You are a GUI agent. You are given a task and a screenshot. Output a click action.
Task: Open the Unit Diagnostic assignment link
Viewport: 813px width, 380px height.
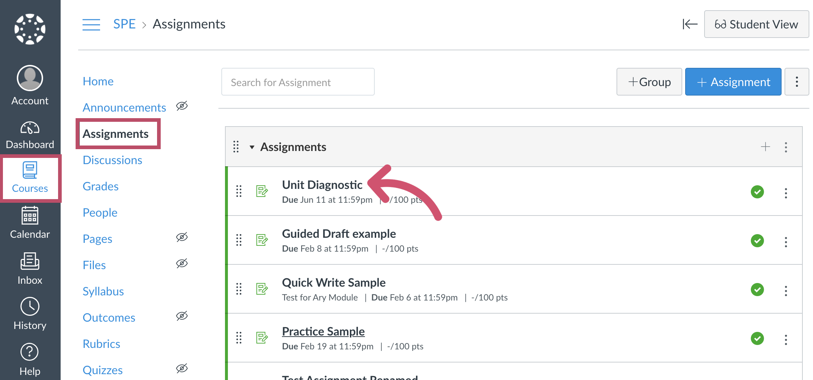click(x=322, y=185)
